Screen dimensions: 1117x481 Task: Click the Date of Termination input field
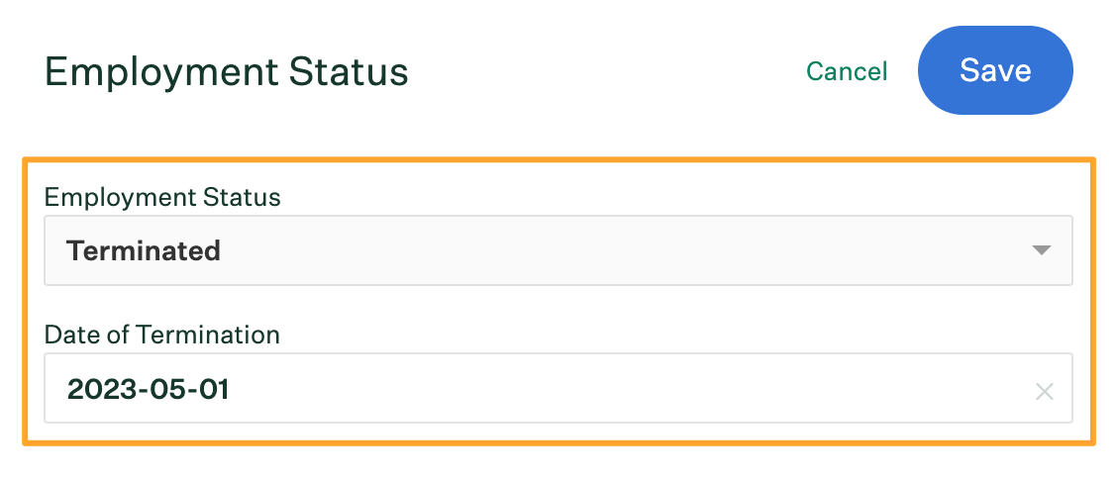pos(558,388)
